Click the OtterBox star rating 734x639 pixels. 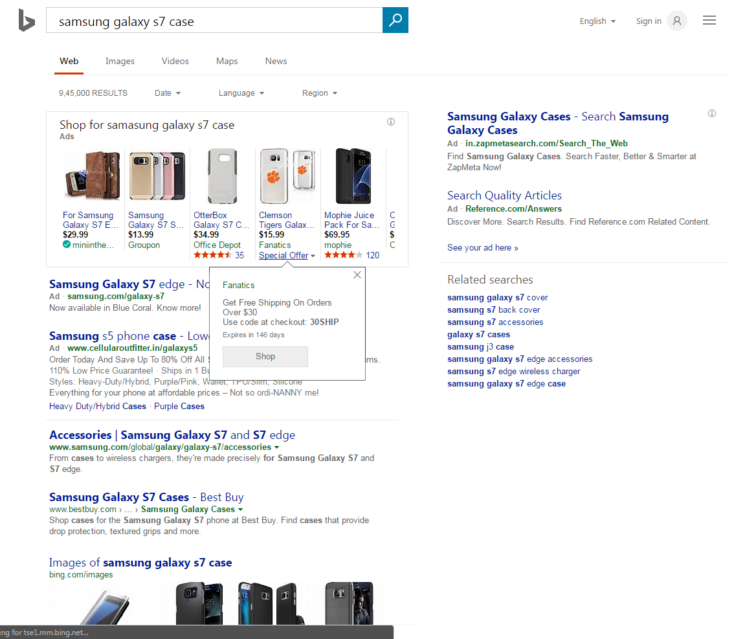click(212, 255)
